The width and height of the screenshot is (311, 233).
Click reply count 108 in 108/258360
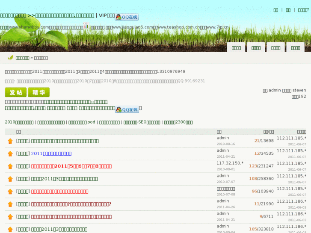[x=253, y=179]
